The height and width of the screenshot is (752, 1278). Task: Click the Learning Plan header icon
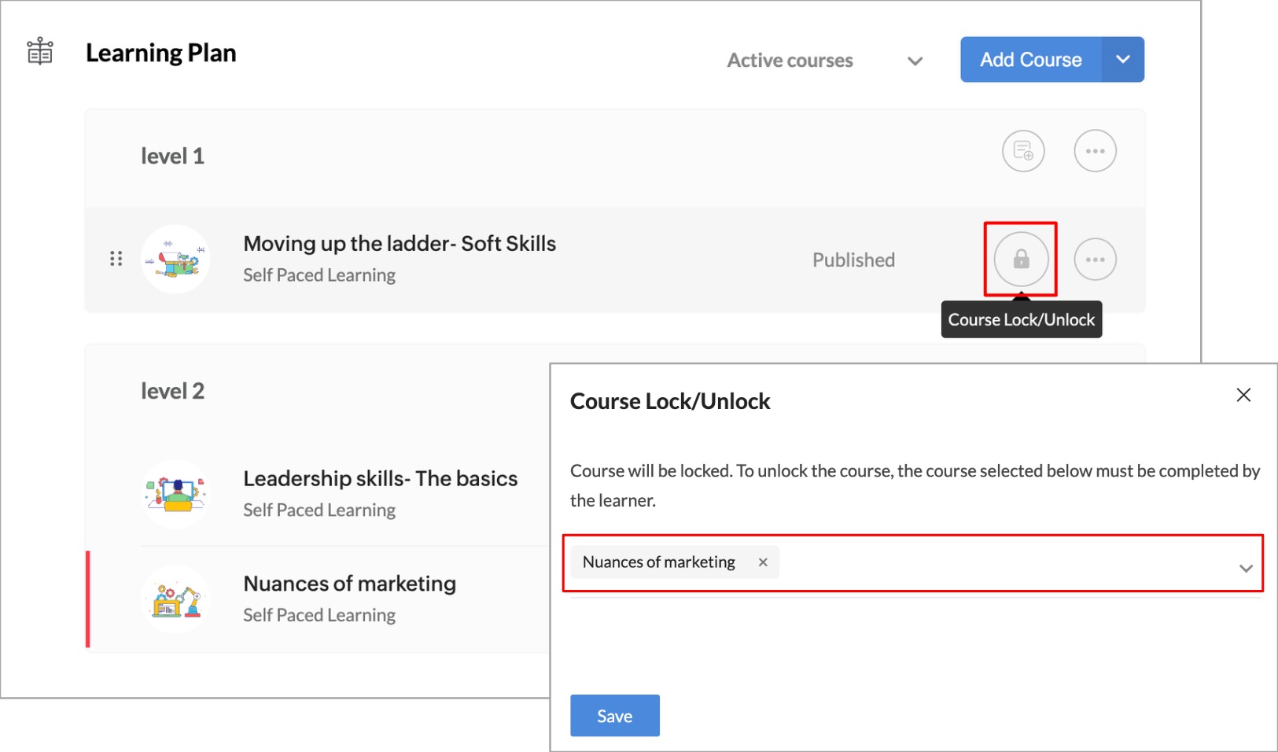click(40, 52)
